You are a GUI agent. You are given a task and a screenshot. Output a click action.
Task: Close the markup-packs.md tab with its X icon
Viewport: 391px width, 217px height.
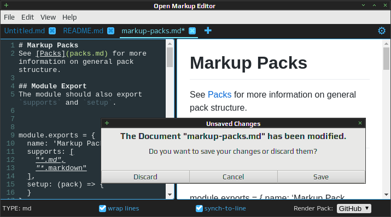click(x=192, y=31)
